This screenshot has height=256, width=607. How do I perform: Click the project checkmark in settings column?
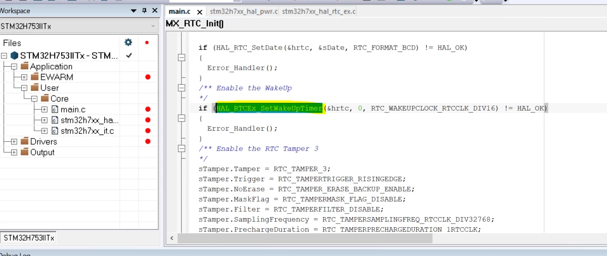click(129, 56)
